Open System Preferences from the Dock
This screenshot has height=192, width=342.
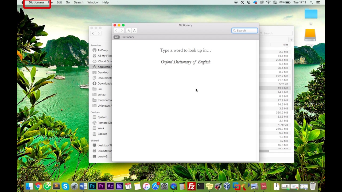(x=164, y=186)
